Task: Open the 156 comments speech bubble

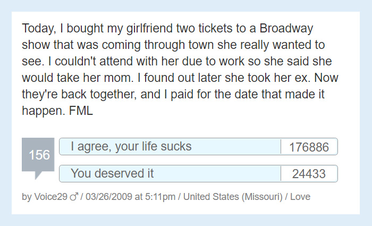Action: point(38,155)
